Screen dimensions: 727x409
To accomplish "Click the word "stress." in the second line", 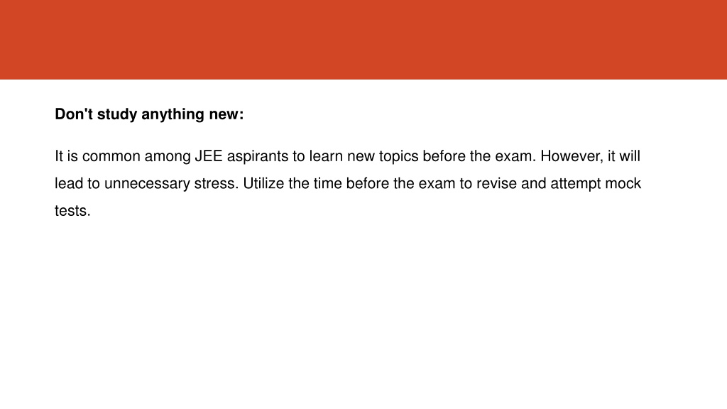I will tap(216, 184).
